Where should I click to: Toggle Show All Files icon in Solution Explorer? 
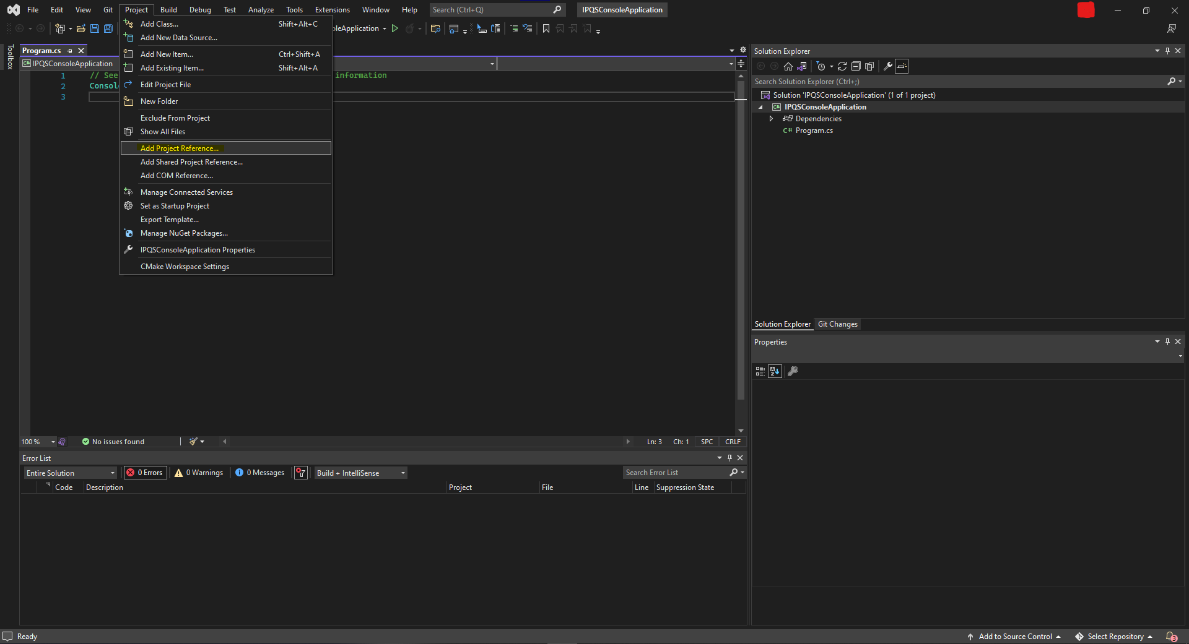pos(869,66)
